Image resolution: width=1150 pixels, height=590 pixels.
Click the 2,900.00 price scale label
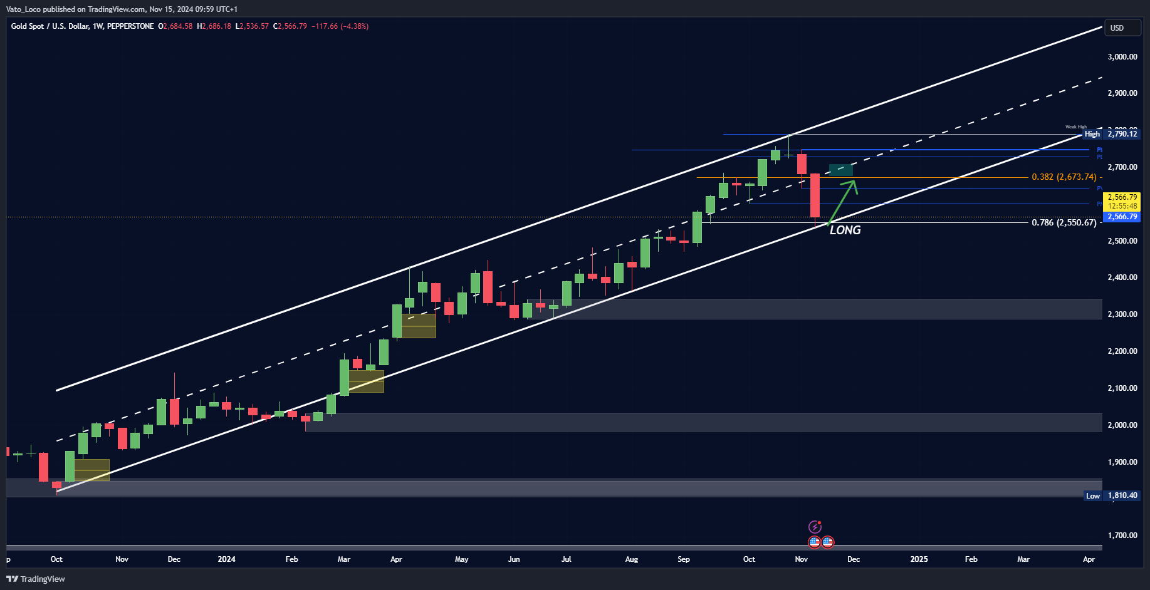click(x=1122, y=93)
